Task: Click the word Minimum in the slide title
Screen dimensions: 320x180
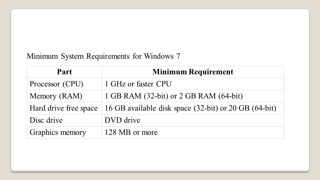Action: [42, 56]
